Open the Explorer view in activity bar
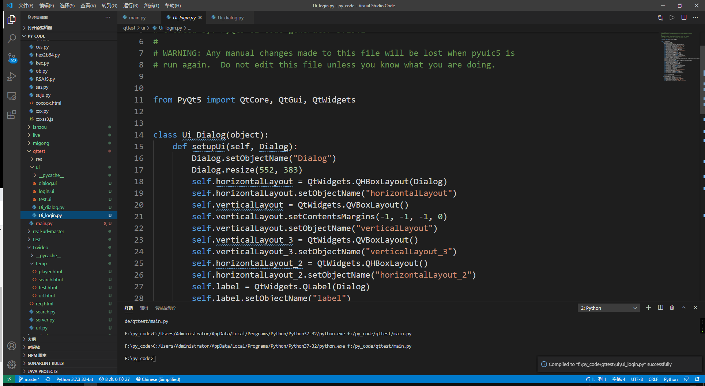The width and height of the screenshot is (705, 386). coord(12,20)
